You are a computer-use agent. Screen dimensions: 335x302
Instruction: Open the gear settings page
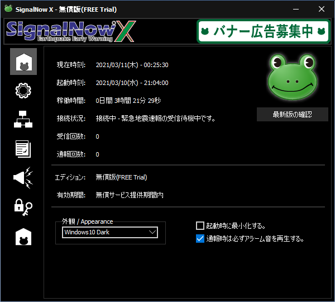pyautogui.click(x=23, y=91)
